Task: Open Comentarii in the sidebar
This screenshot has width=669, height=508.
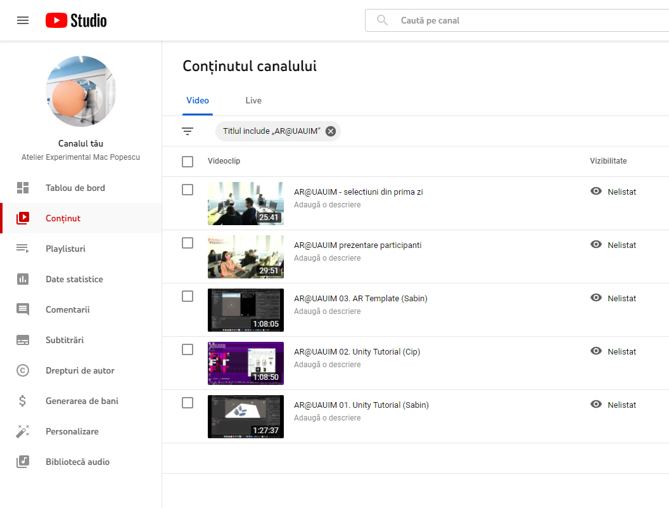Action: click(81, 309)
